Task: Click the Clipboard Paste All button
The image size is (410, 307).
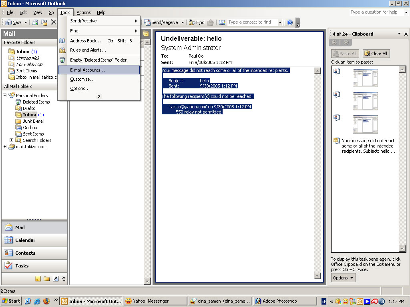Action: [x=345, y=54]
